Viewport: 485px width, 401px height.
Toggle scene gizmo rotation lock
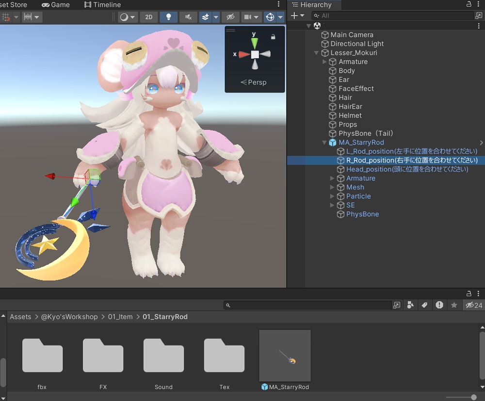(x=273, y=37)
